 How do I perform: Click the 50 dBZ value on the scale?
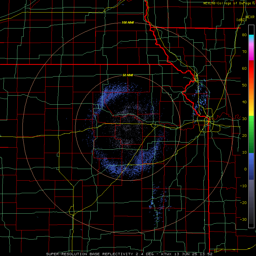pos(244,85)
